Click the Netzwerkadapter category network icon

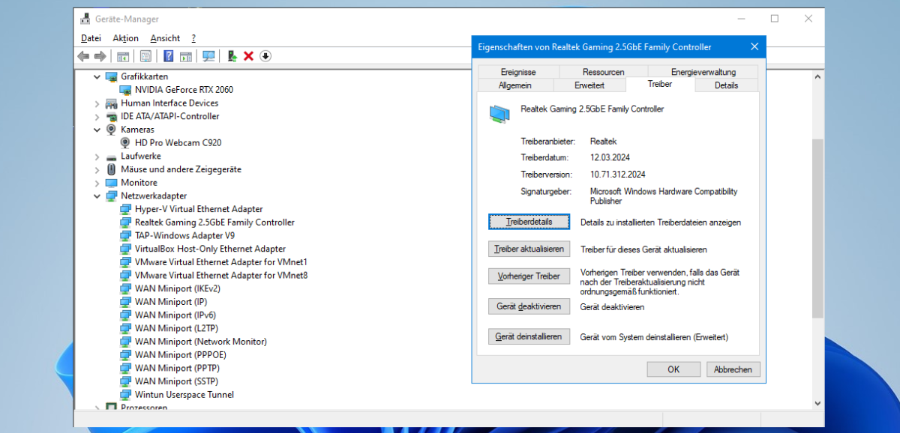tap(112, 196)
